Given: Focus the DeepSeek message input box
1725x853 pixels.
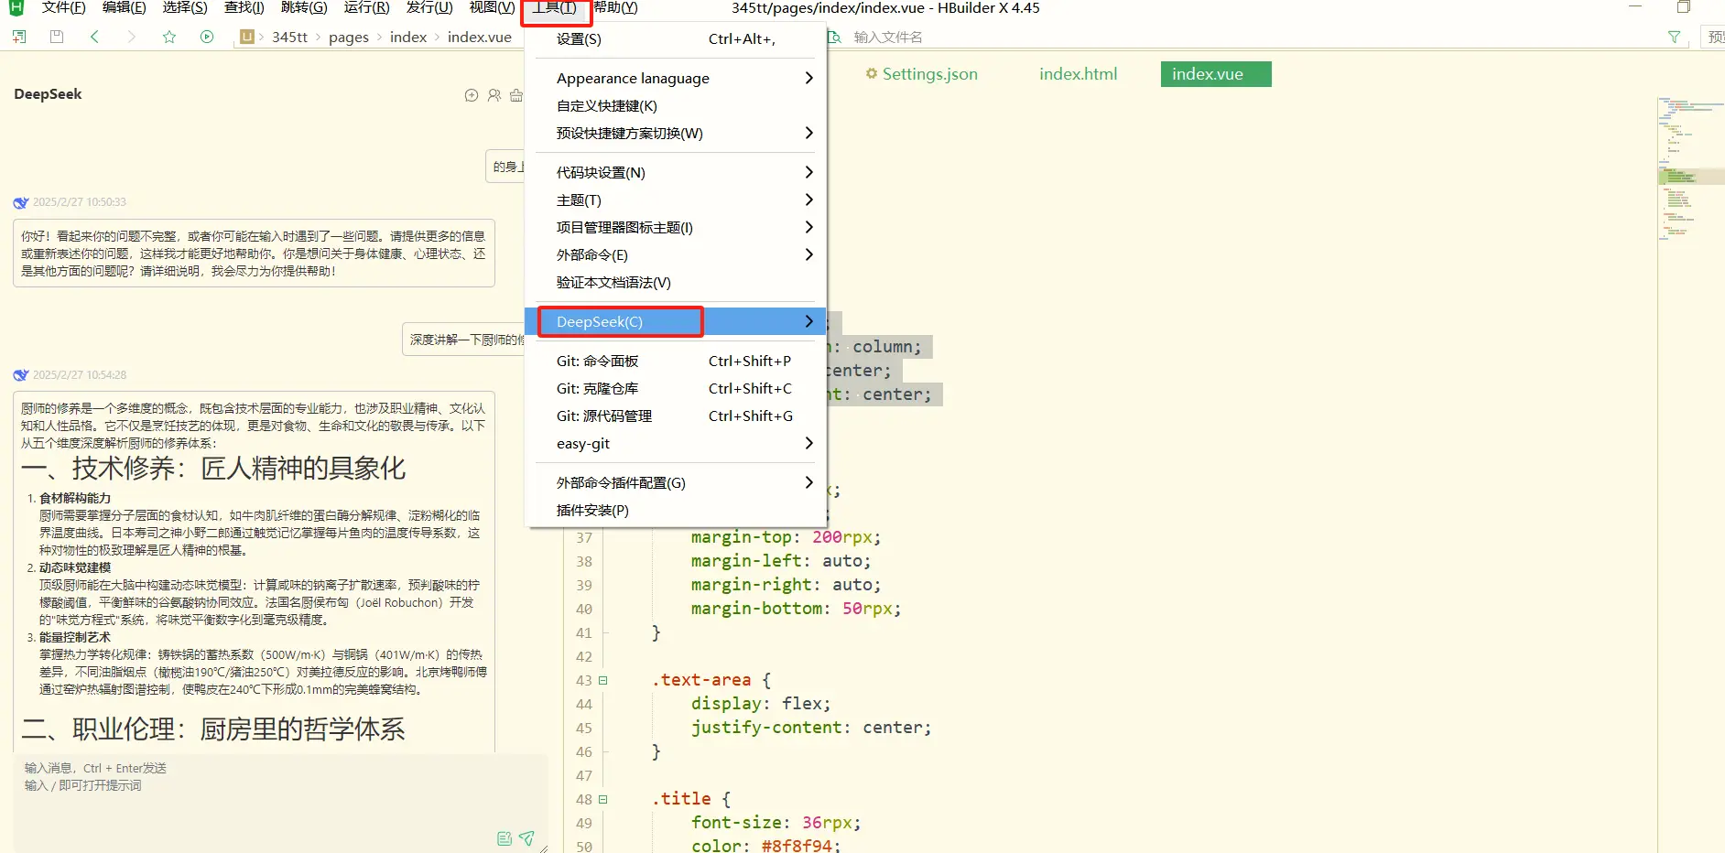Looking at the screenshot, I should click(x=279, y=803).
